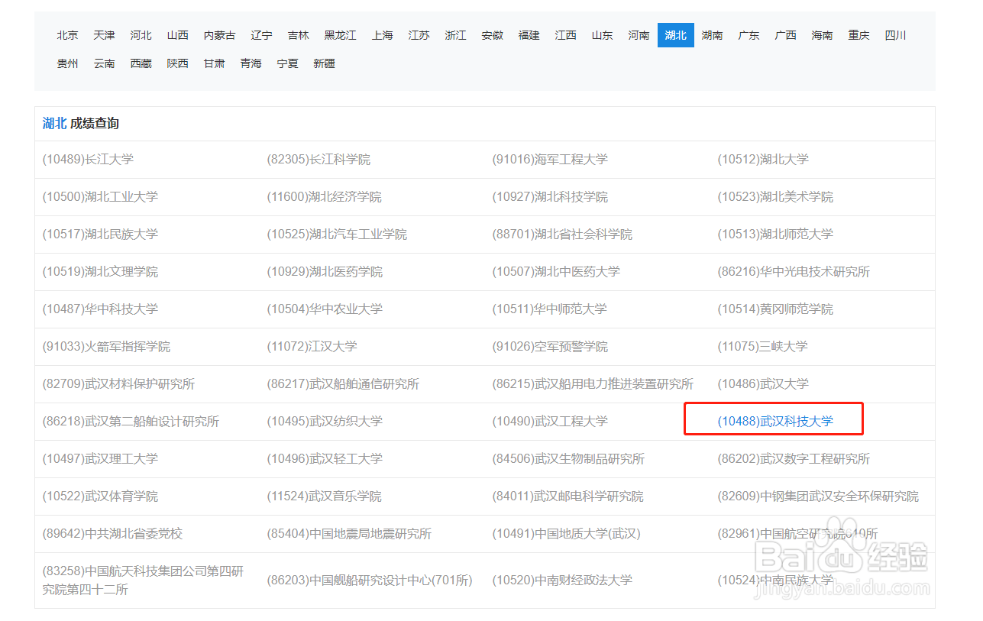983x621 pixels.
Task: Open (10489)长江大学 score query link
Action: pyautogui.click(x=88, y=160)
